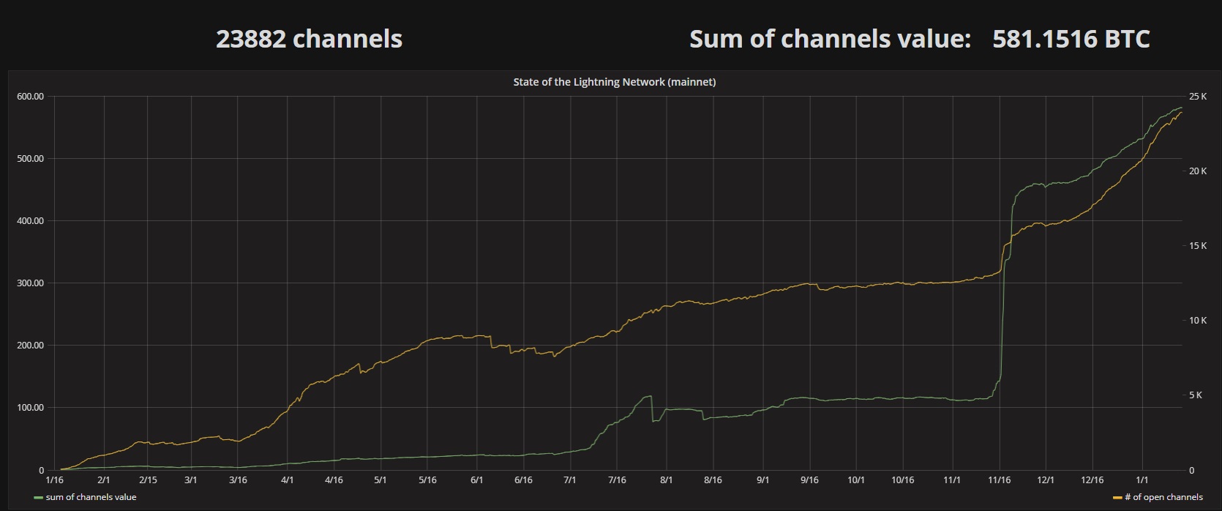Screen dimensions: 1222x511
Task: Click the 500.00 left axis label
Action: [x=30, y=159]
